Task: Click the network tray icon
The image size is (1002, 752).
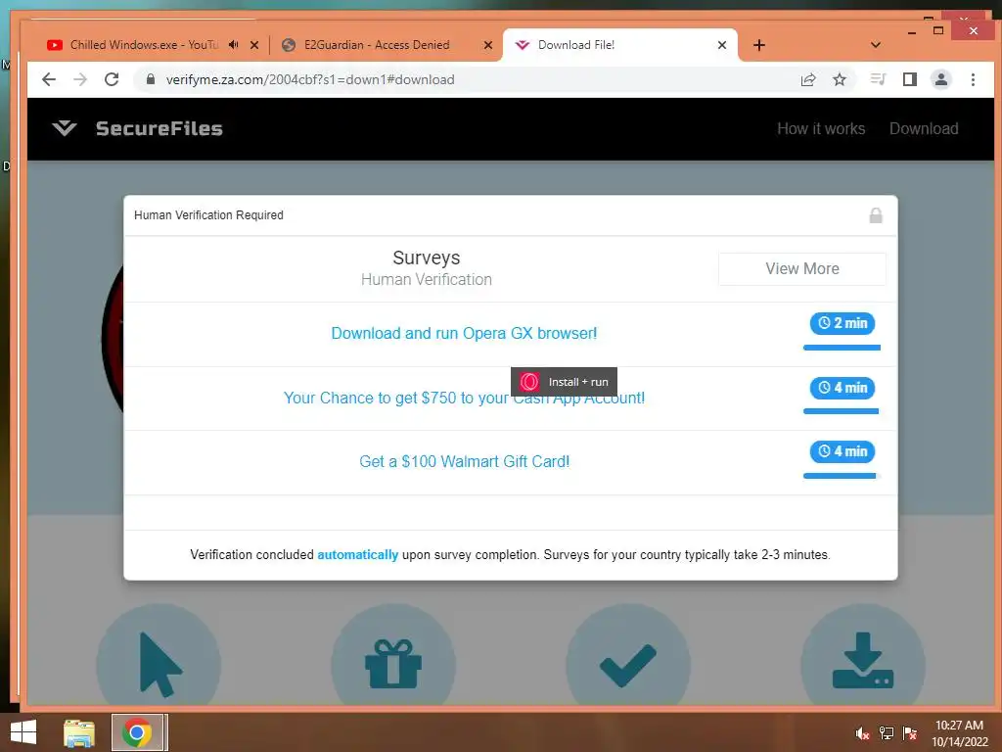Action: tap(887, 733)
